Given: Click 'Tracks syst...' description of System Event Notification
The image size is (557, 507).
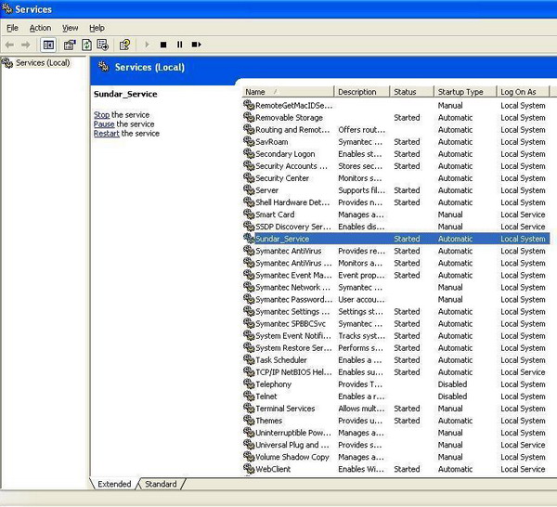Looking at the screenshot, I should click(x=362, y=335).
